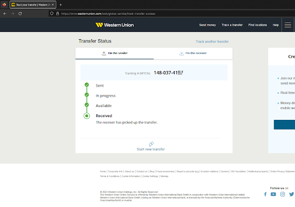This screenshot has width=295, height=207.
Task: Open Western Union YouTube icon
Action: pos(273,194)
